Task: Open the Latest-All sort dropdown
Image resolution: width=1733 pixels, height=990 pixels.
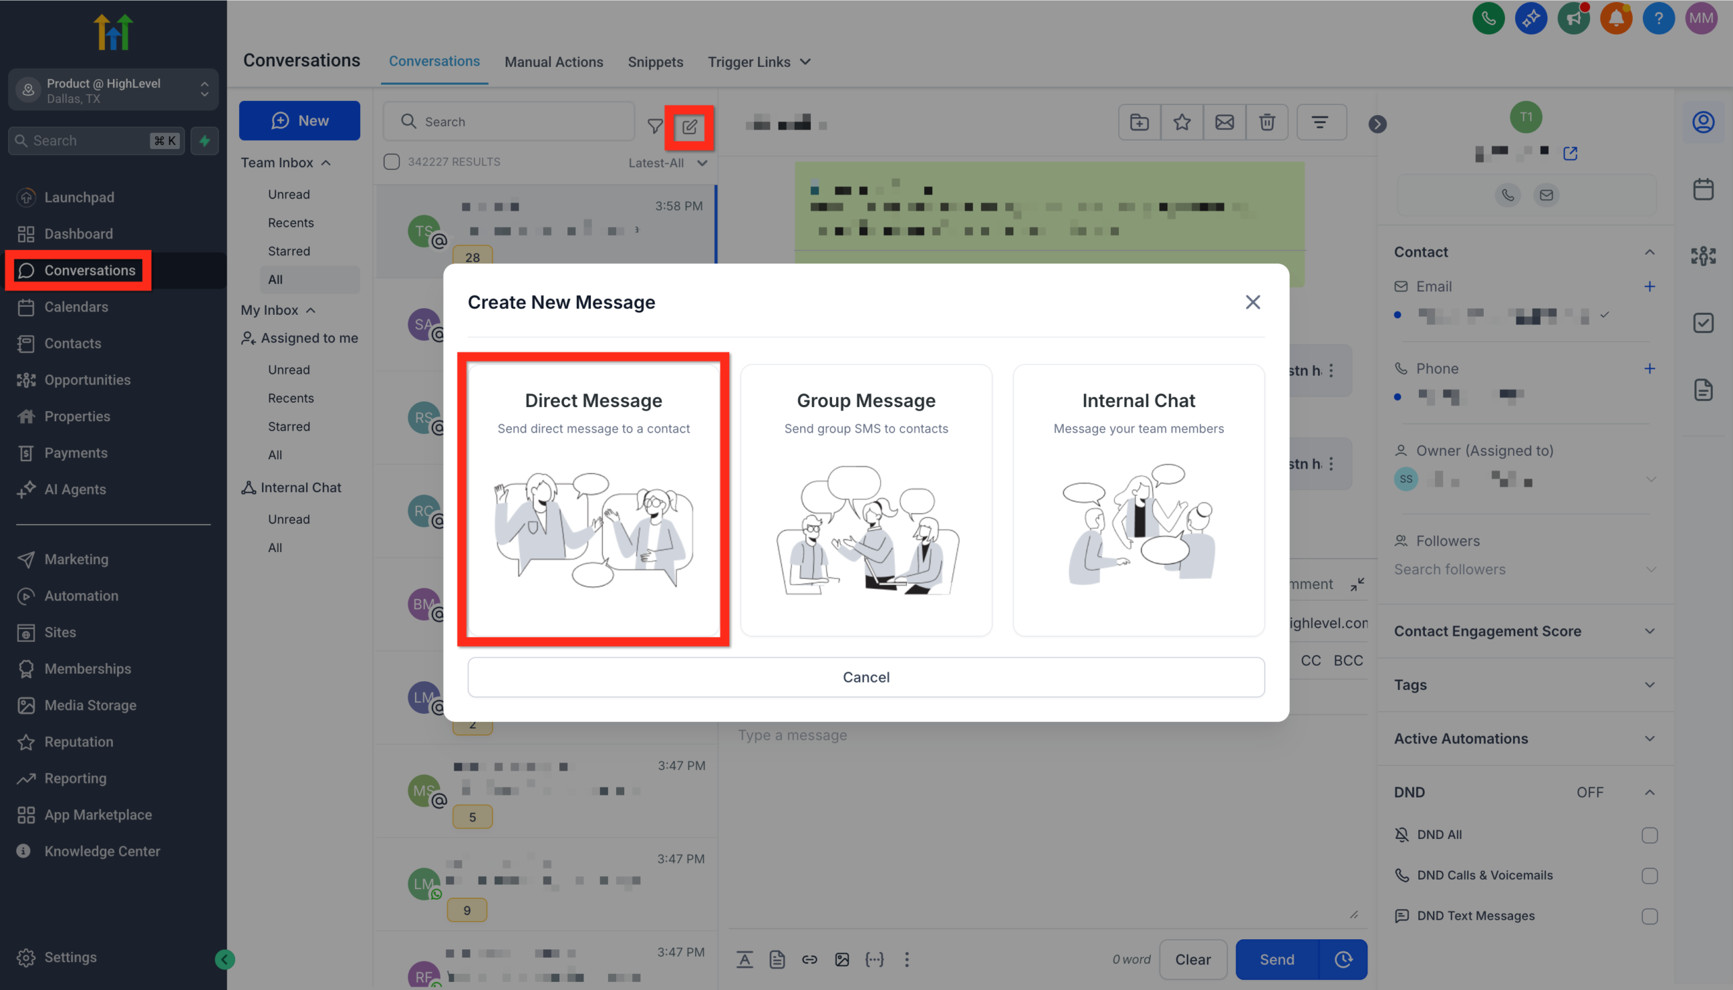Action: click(668, 163)
